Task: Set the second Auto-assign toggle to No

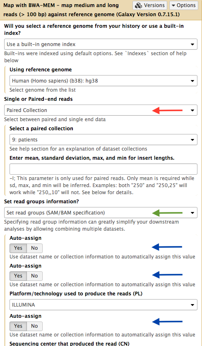Action: pos(34,276)
